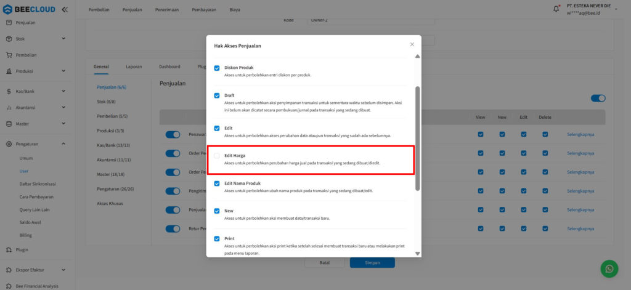Collapse the Pengaturan sidebar section

point(63,143)
